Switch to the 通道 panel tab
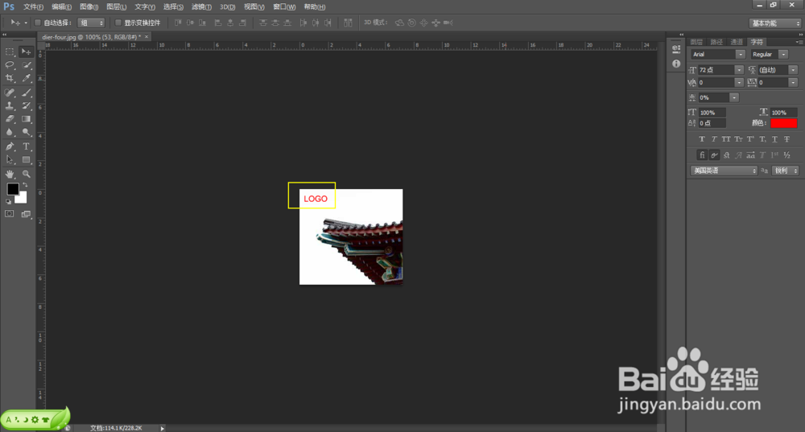 (737, 42)
